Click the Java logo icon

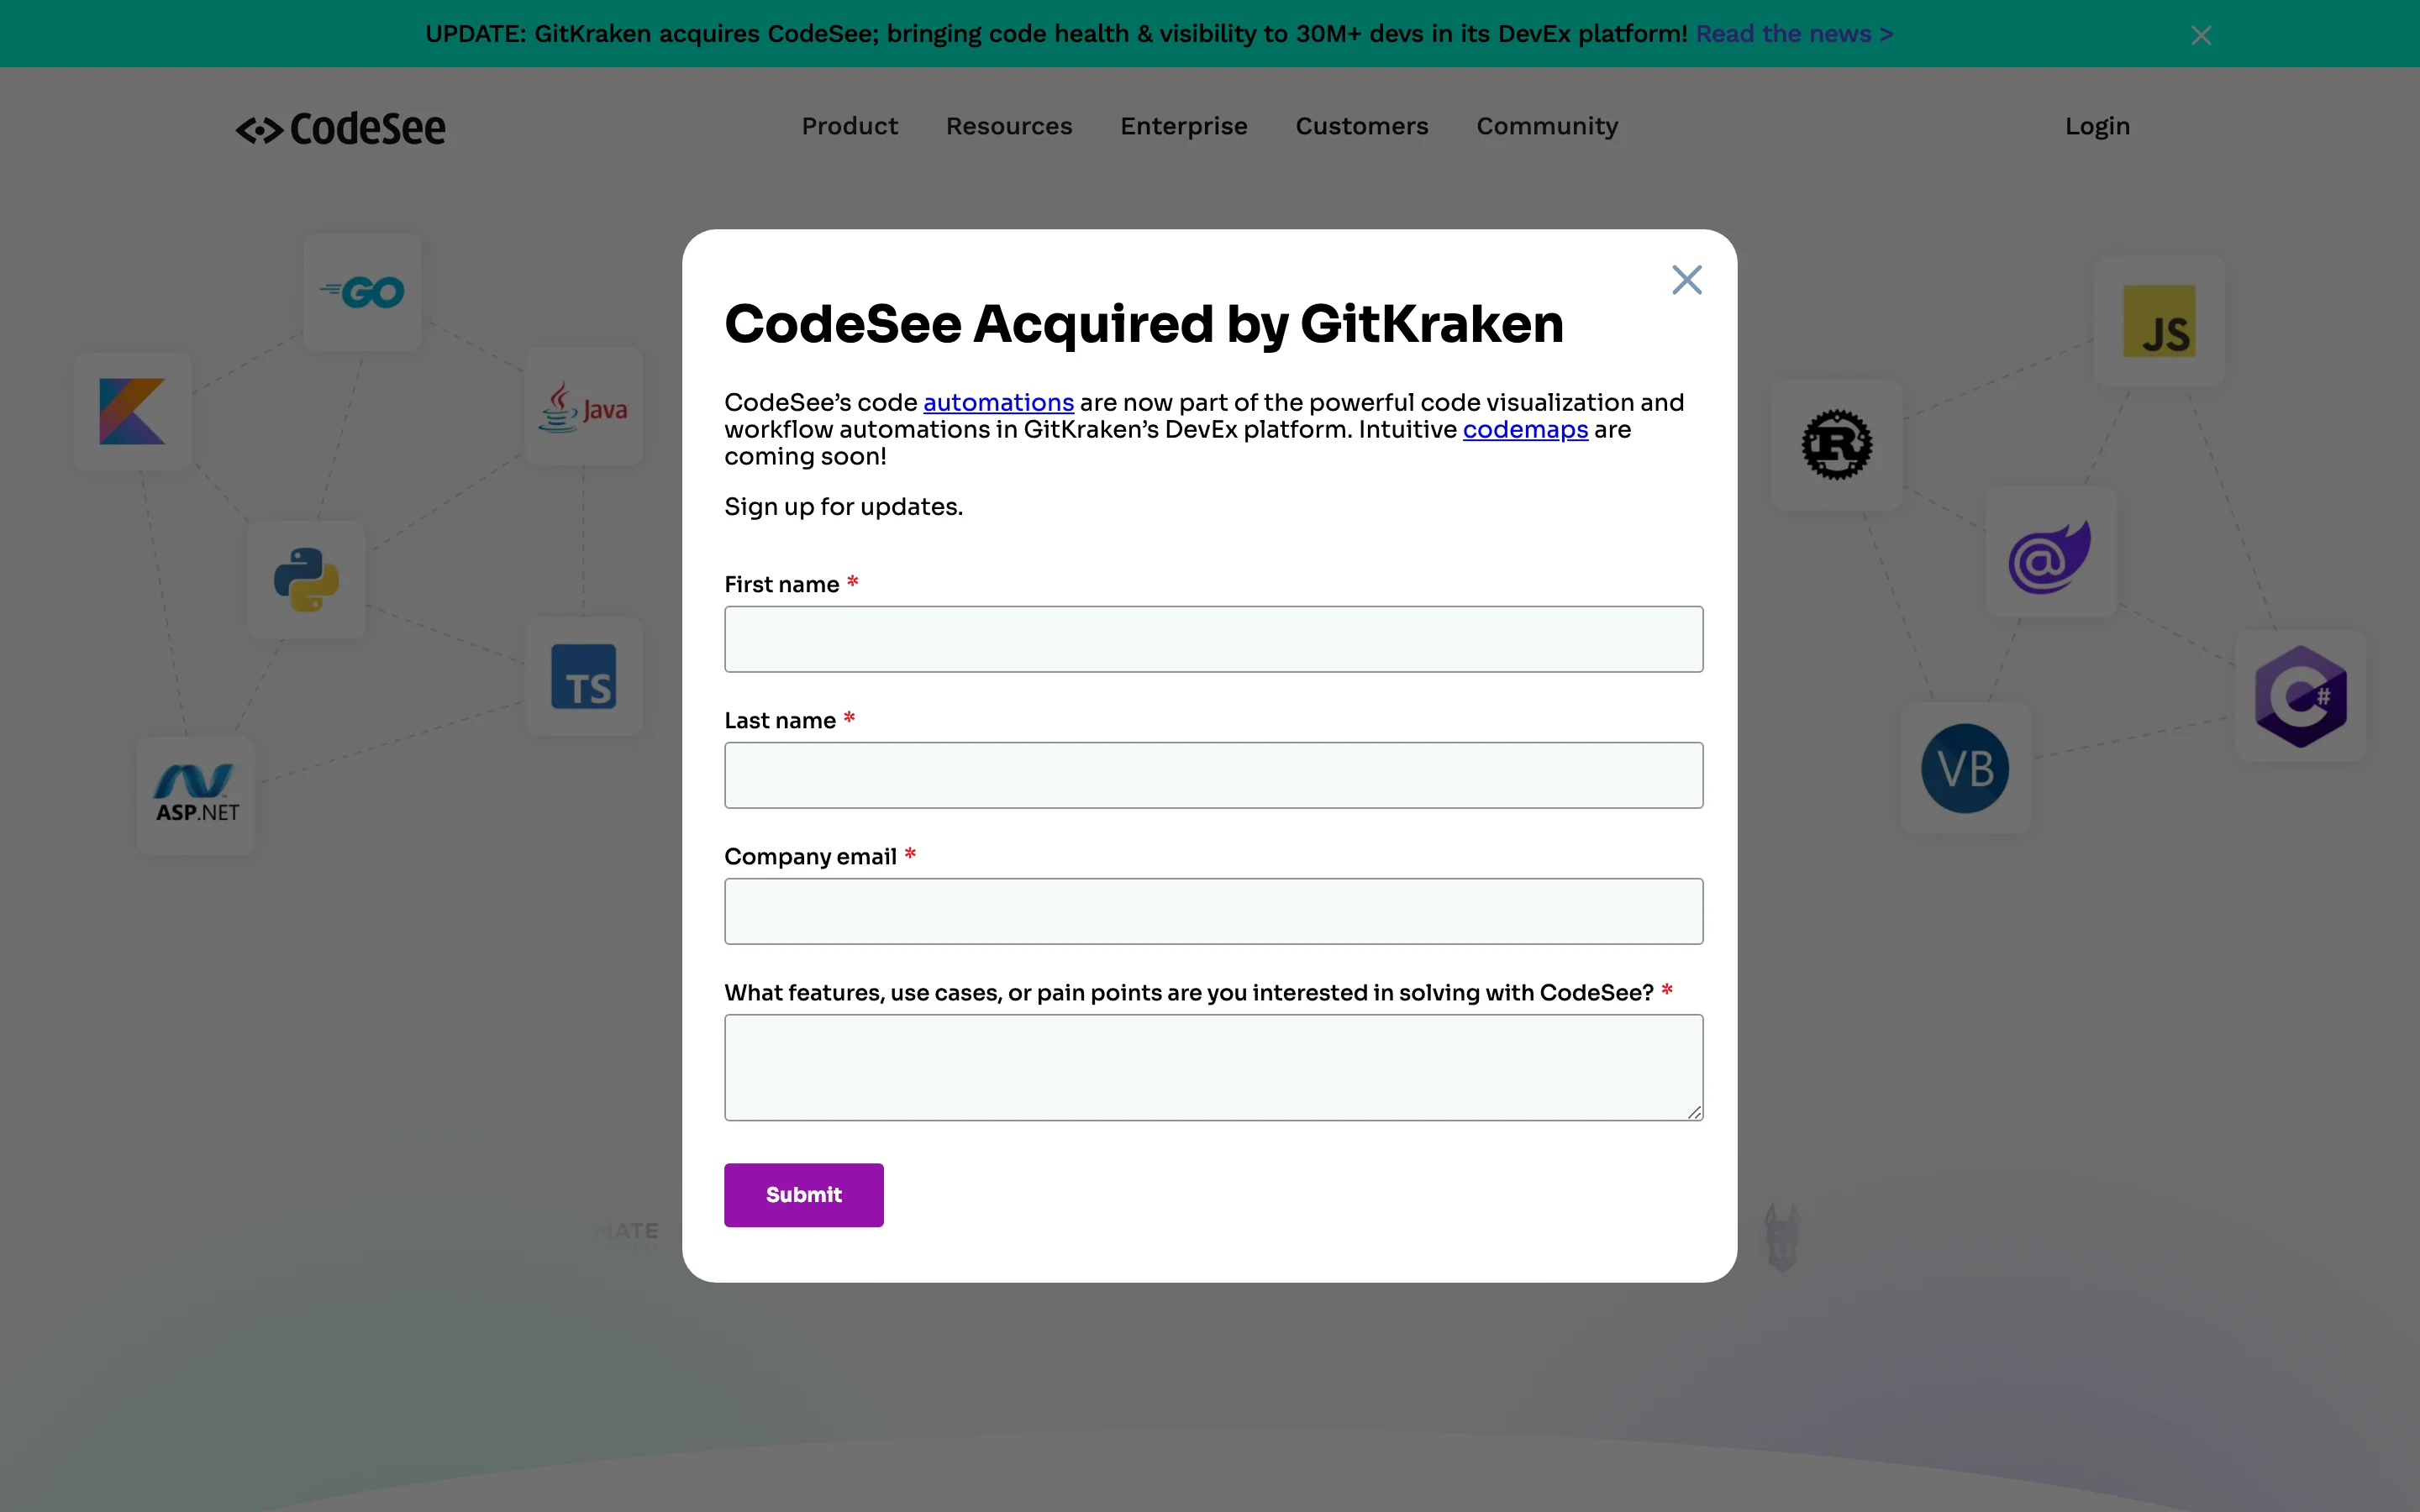pyautogui.click(x=584, y=406)
